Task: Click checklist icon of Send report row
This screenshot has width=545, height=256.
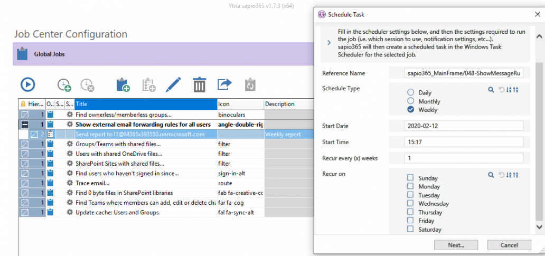Action: (50, 134)
